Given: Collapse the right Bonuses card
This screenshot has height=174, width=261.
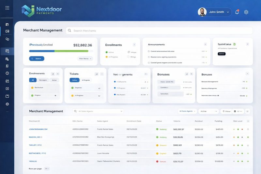Looking at the screenshot, I should [x=247, y=73].
